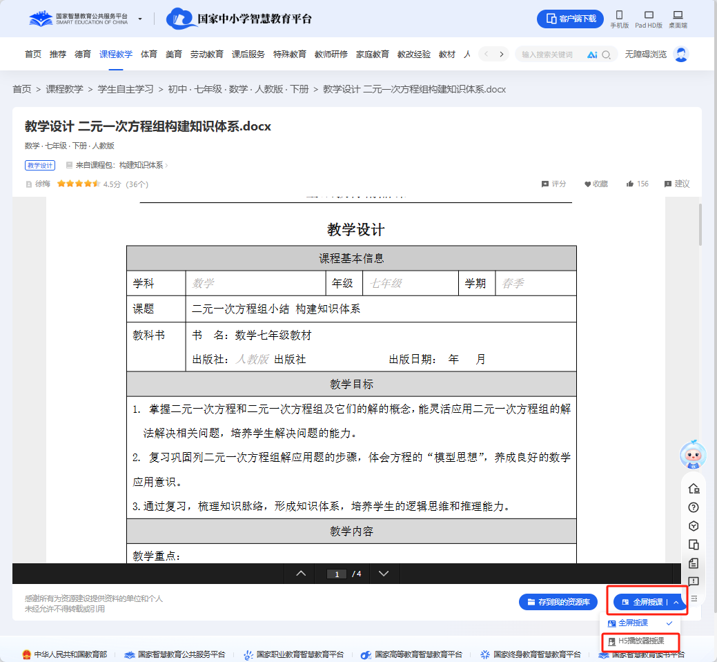The height and width of the screenshot is (662, 717).
Task: Click the 手机版 mobile phone icon
Action: point(618,15)
